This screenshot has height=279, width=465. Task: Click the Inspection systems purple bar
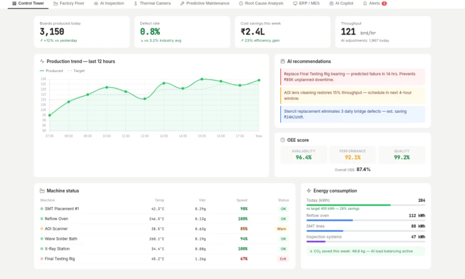316,241
